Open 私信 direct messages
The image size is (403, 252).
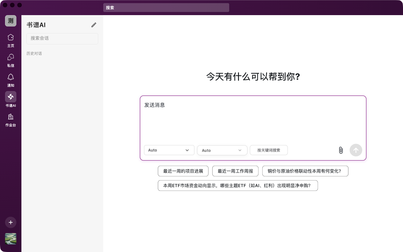coord(11,57)
